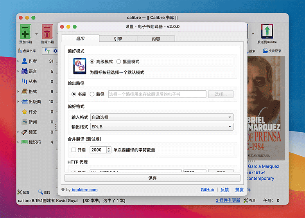The image size is (305, 218).
Task: Click the '单次要翻译的字符数量' label
Action: pyautogui.click(x=134, y=150)
